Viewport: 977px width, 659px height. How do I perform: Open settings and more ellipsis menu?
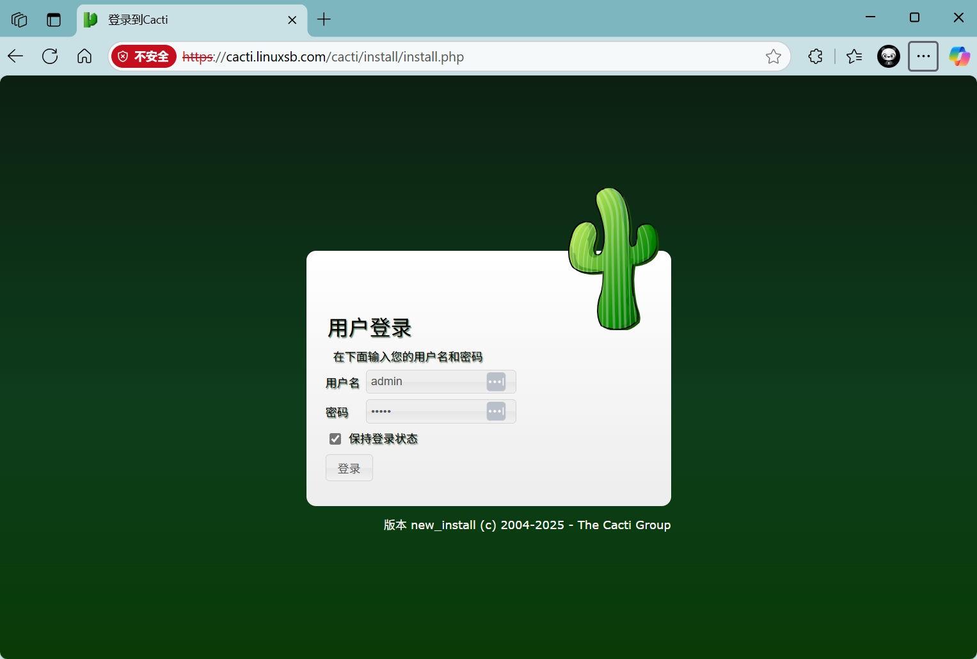pyautogui.click(x=923, y=56)
